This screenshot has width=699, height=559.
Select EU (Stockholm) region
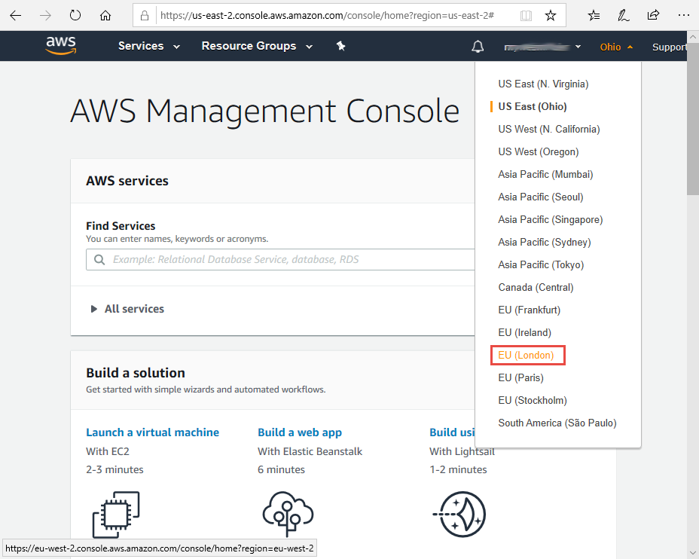533,400
